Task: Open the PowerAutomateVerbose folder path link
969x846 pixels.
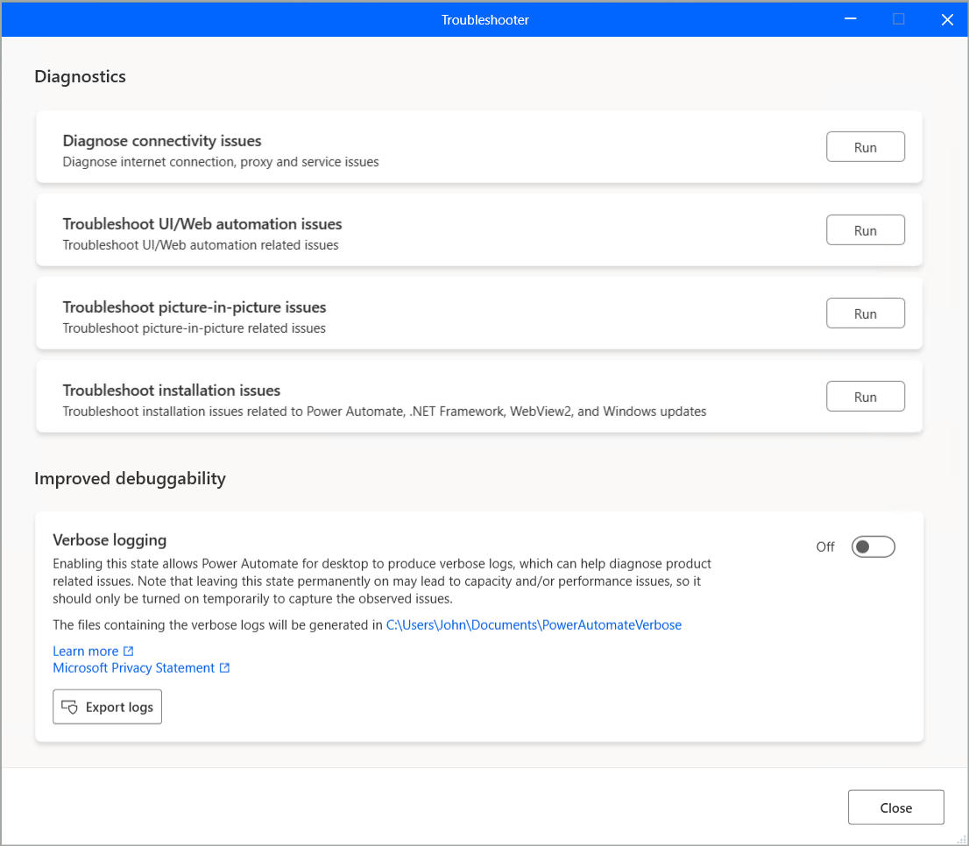Action: [x=534, y=625]
